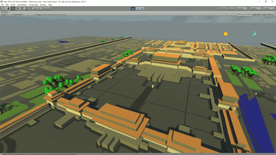The height and width of the screenshot is (155, 276).
Task: Open Cloud services via cloud icon
Action: (232, 8)
